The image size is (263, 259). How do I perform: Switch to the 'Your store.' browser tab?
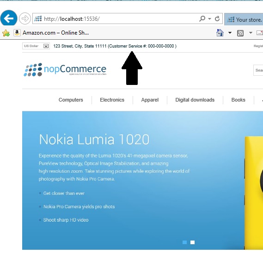tap(244, 19)
